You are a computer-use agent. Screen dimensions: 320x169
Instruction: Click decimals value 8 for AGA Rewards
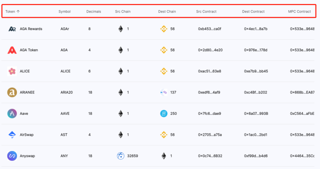(x=89, y=29)
